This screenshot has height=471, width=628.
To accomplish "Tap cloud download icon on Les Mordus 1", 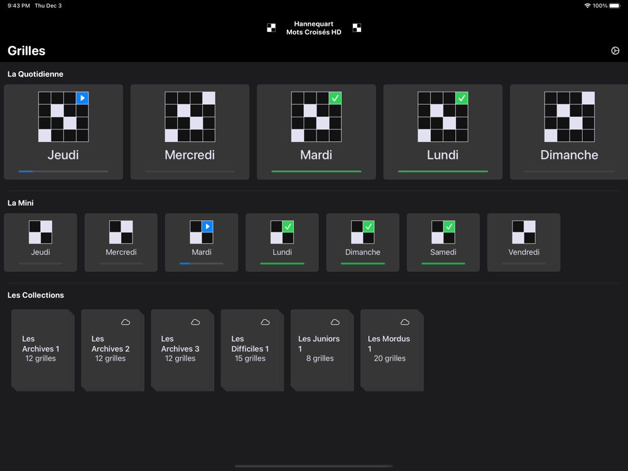I will (405, 322).
